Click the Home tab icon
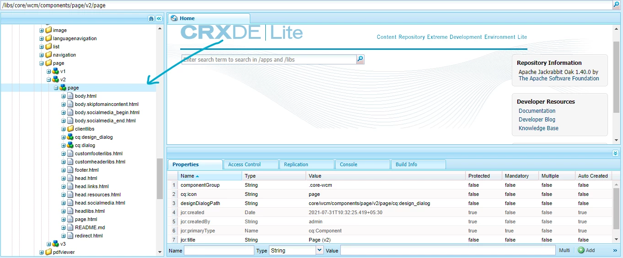 174,18
